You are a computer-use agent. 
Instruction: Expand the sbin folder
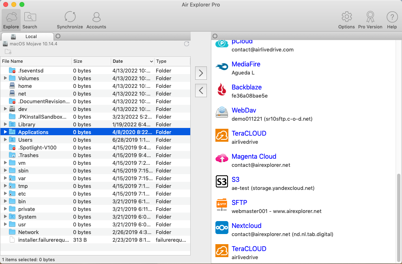[5, 170]
